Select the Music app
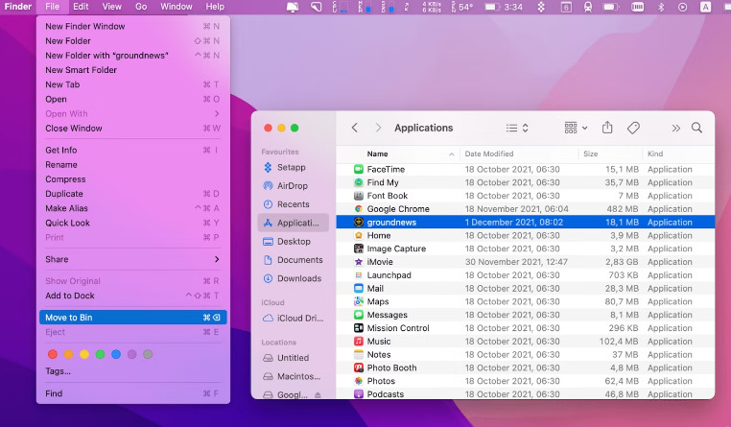The height and width of the screenshot is (427, 731). [525, 342]
